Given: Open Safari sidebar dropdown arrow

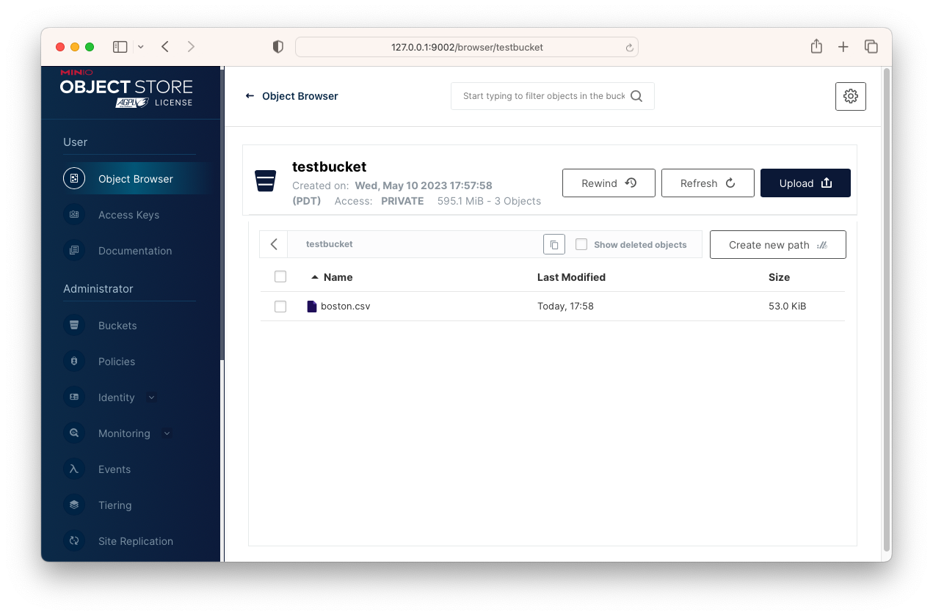Looking at the screenshot, I should pos(141,47).
